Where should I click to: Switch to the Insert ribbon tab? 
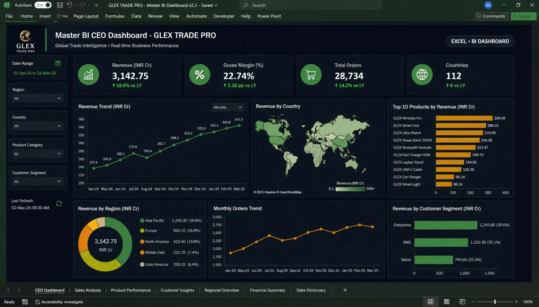[45, 16]
